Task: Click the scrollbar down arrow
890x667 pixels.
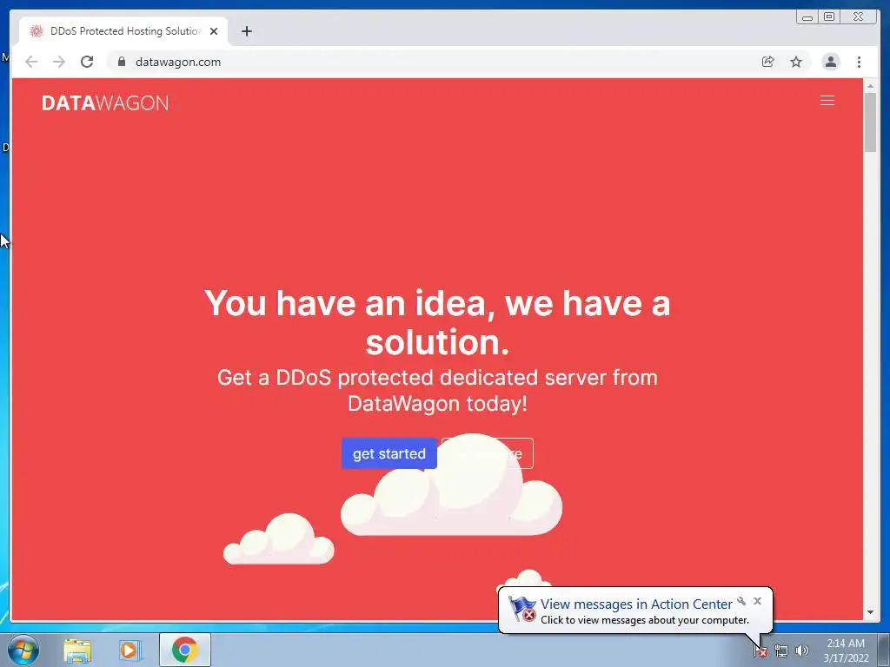Action: [x=870, y=612]
